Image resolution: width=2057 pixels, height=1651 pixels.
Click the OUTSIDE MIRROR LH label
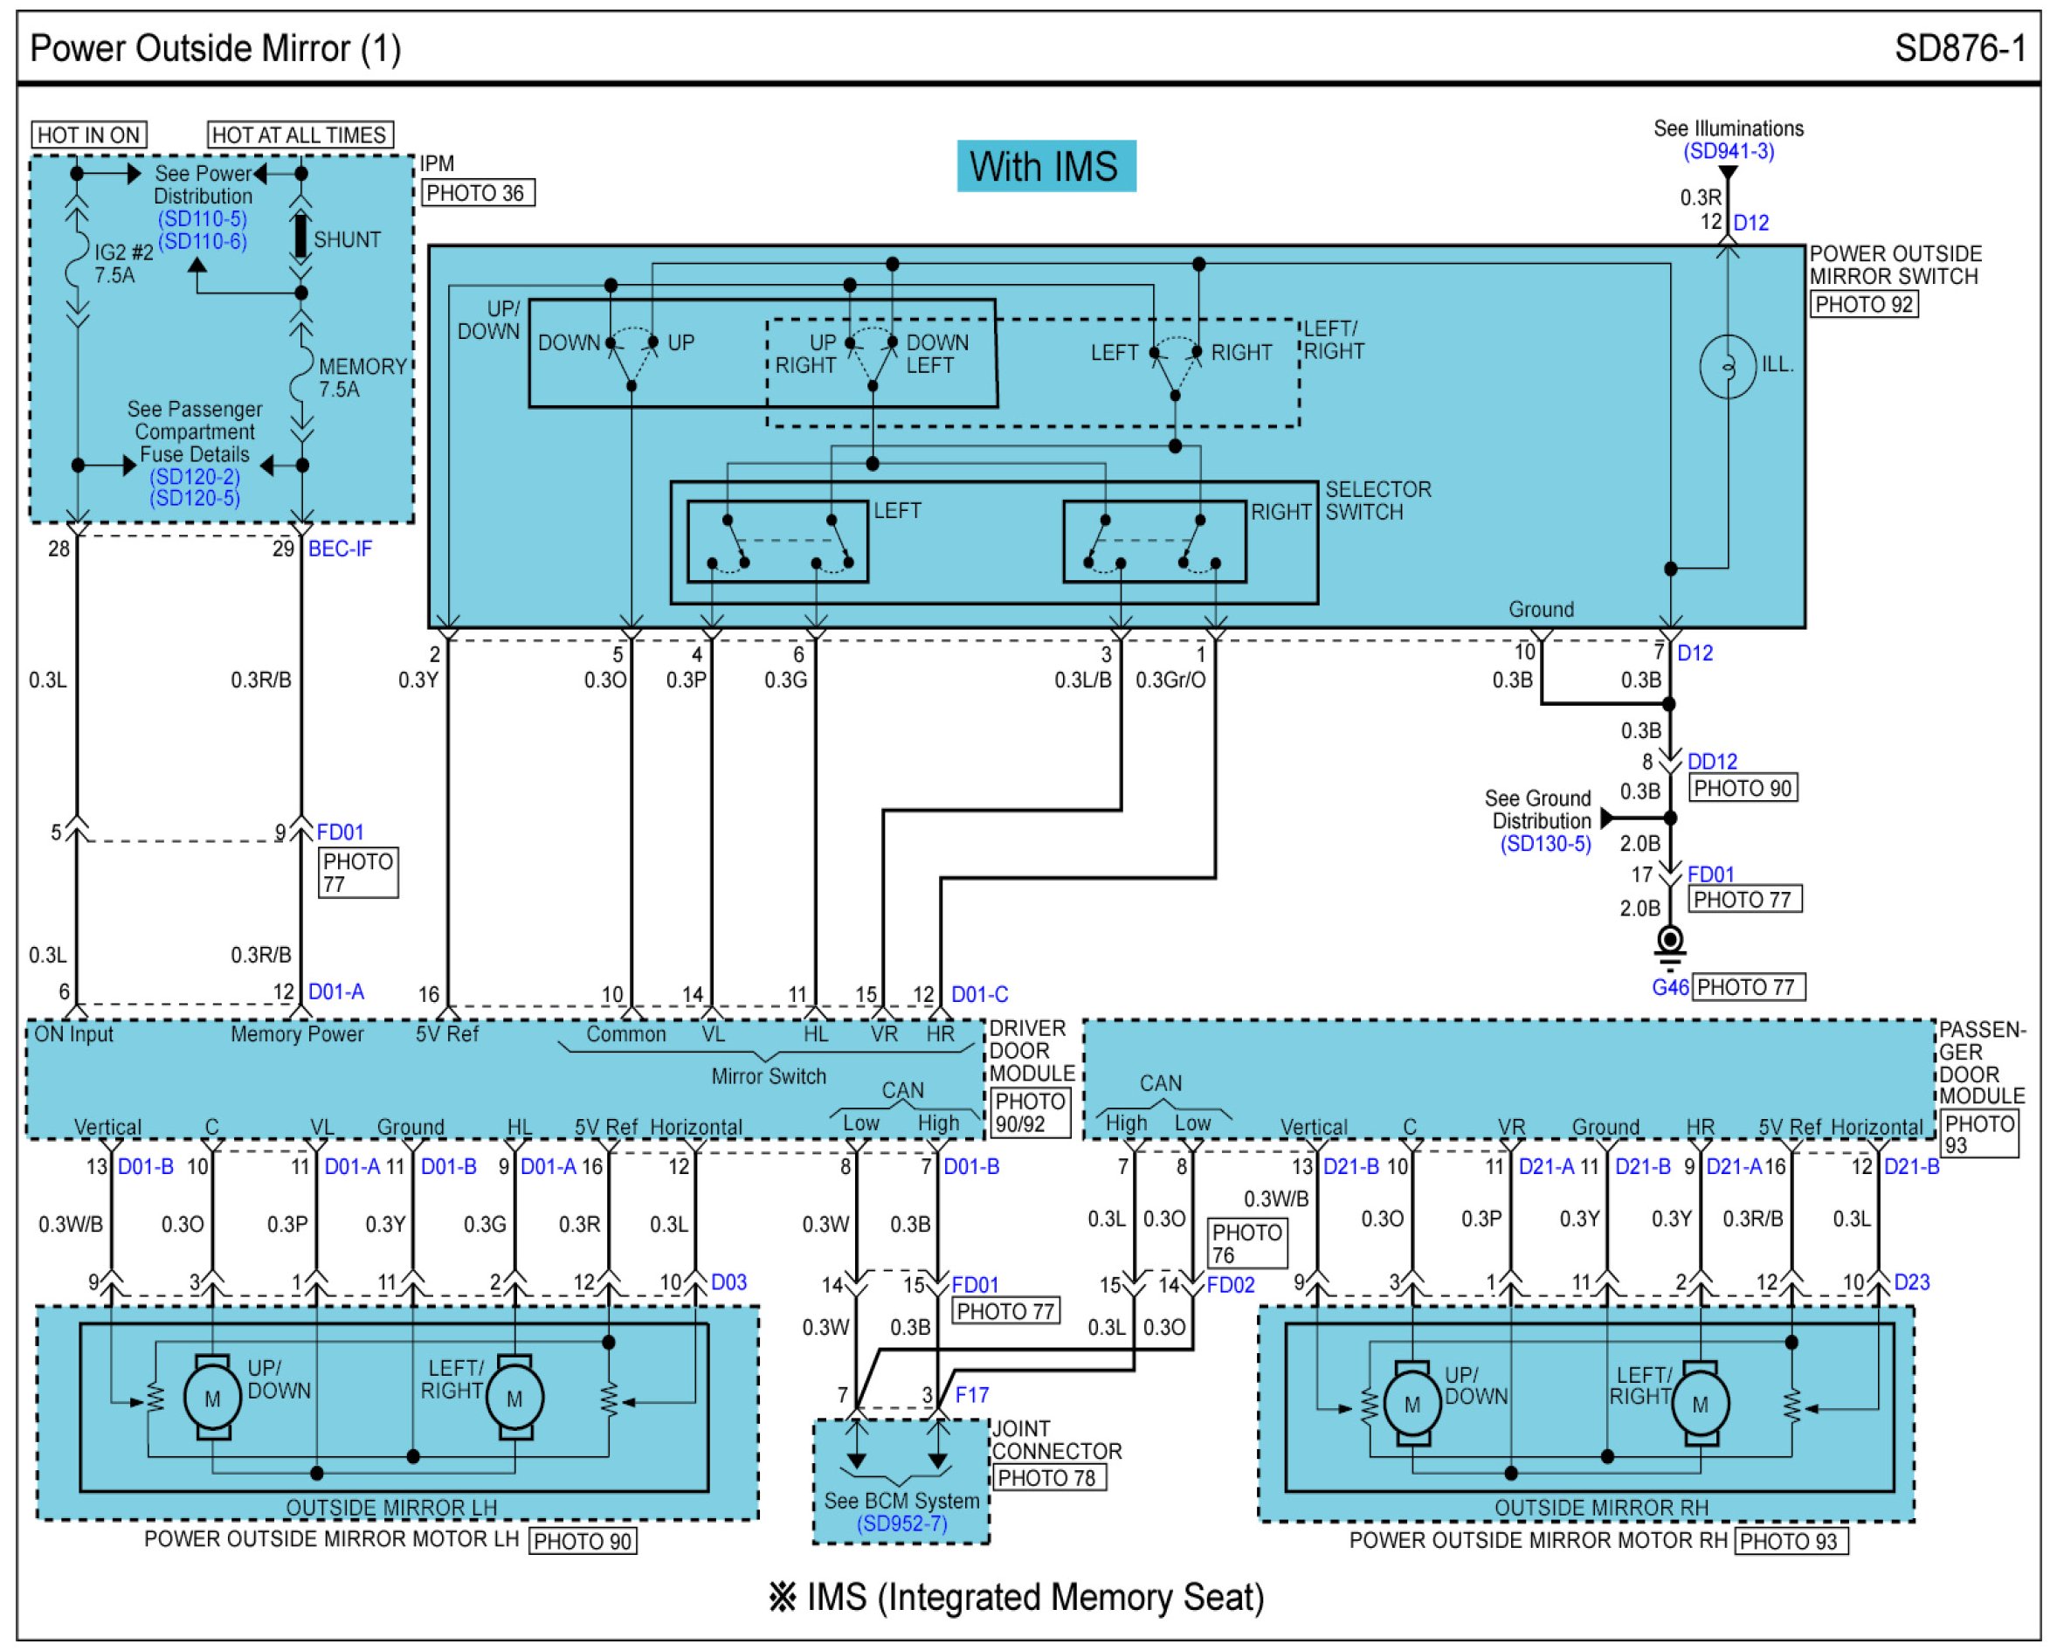click(391, 1508)
